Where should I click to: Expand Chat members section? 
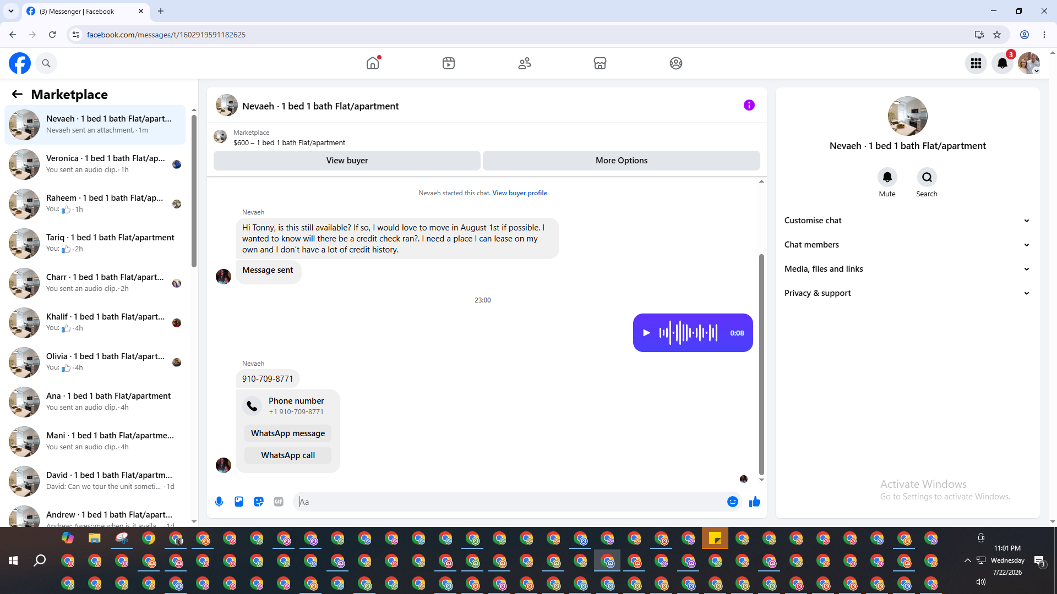907,245
